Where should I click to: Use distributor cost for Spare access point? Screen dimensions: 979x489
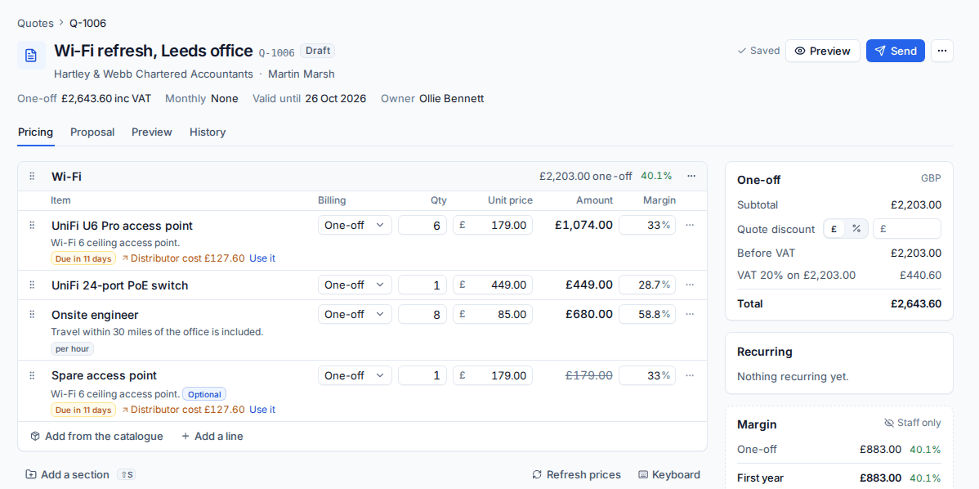[262, 410]
